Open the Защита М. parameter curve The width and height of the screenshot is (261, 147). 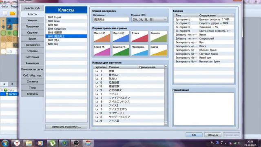(121, 50)
